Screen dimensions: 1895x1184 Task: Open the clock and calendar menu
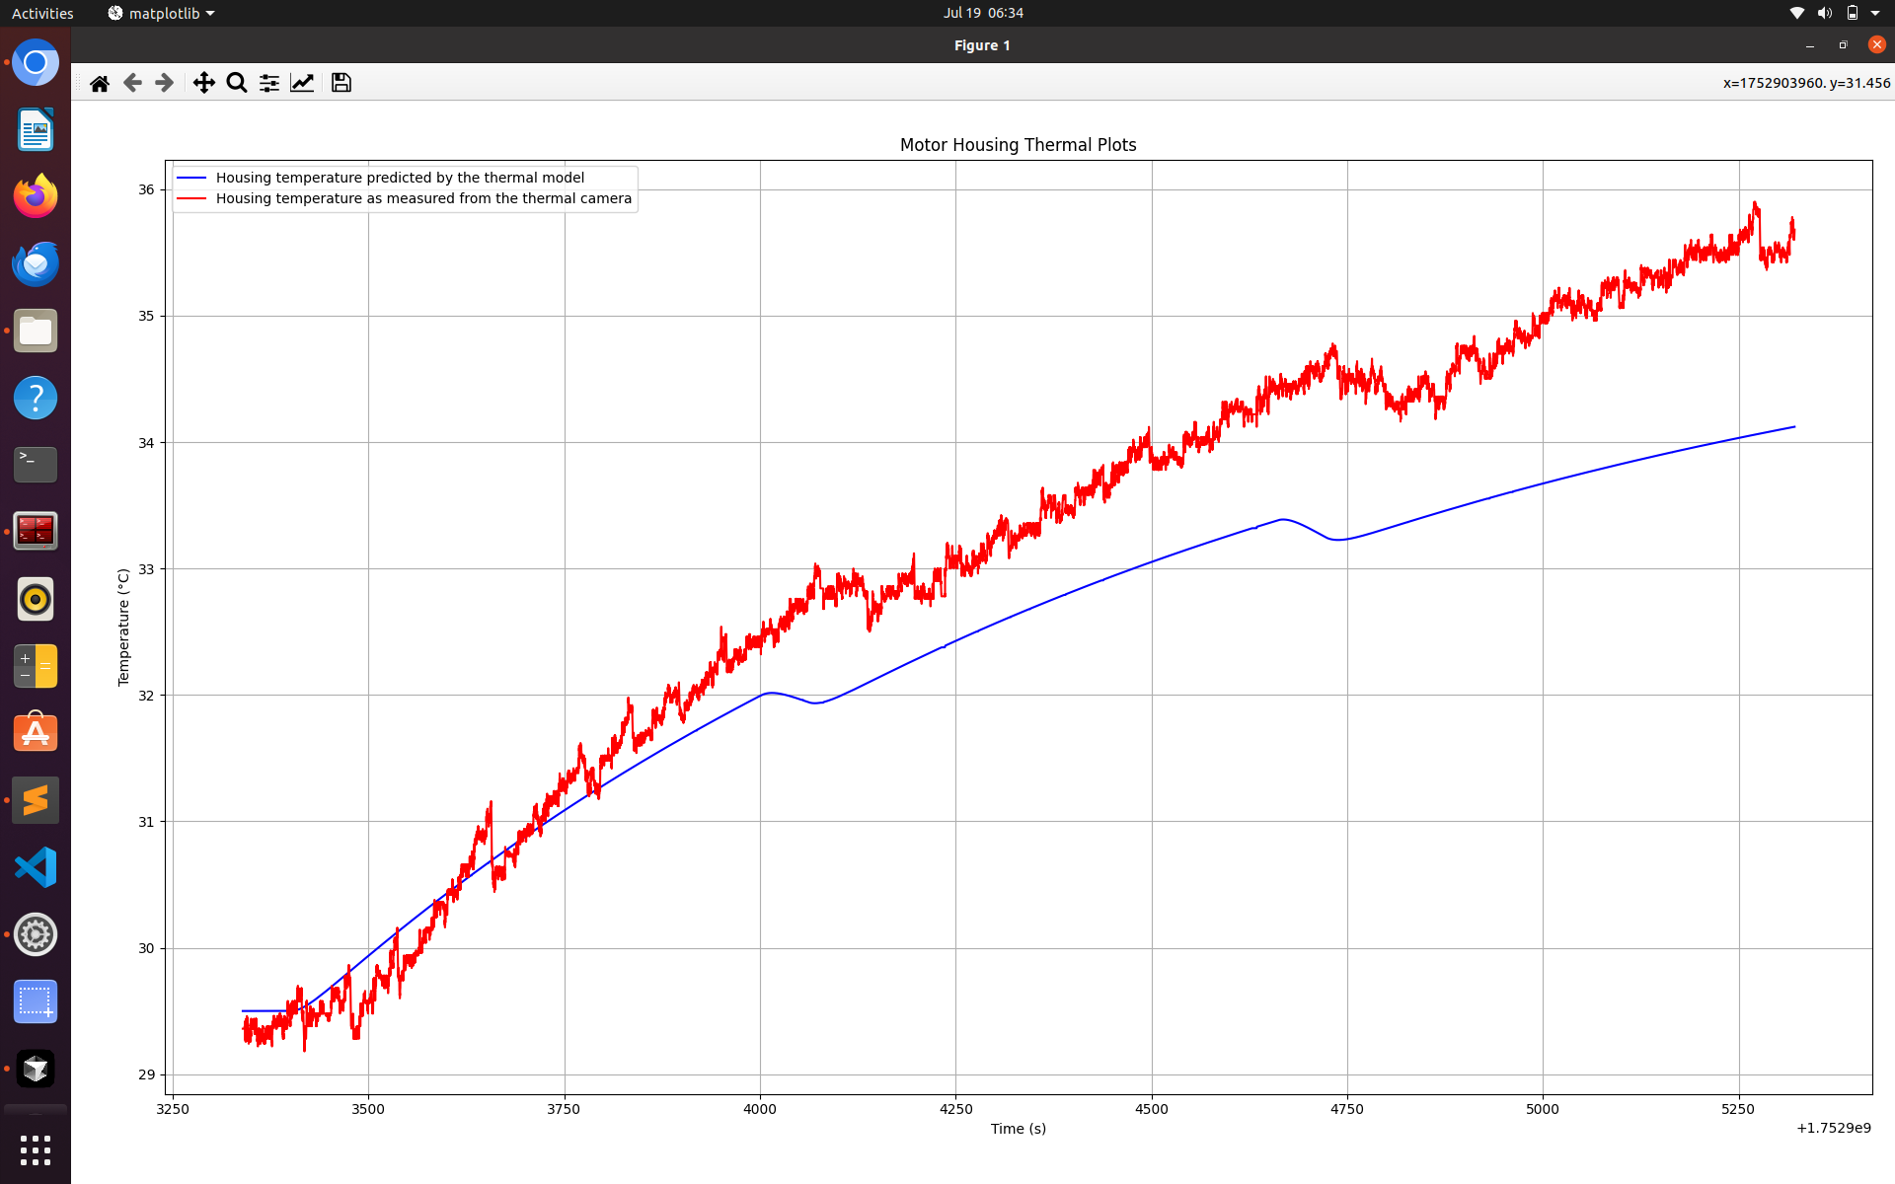coord(983,13)
